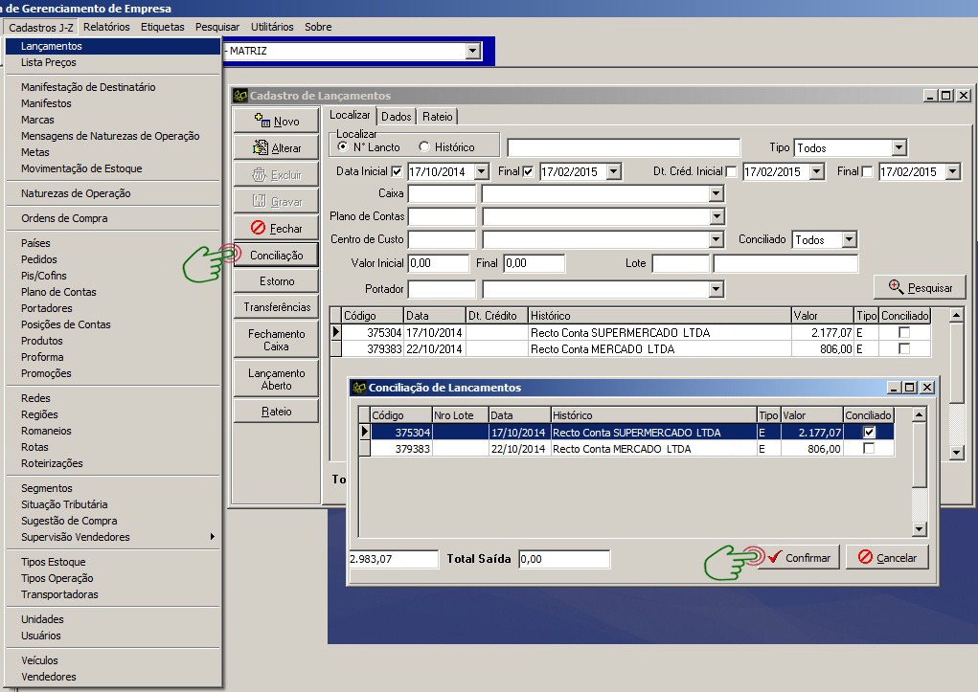This screenshot has height=692, width=978.
Task: Click the Novo button with new-record icon
Action: 276,122
